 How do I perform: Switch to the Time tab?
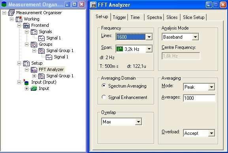[135, 17]
